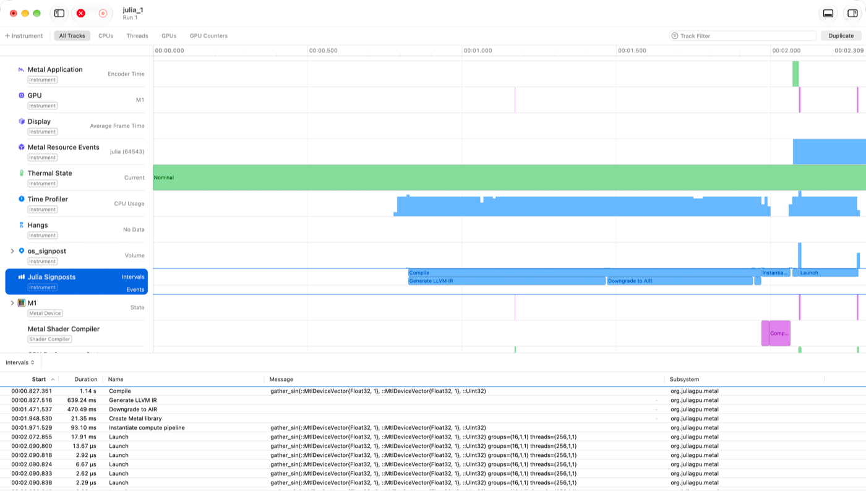Expand the os_signpost track
The height and width of the screenshot is (491, 866).
pos(12,251)
